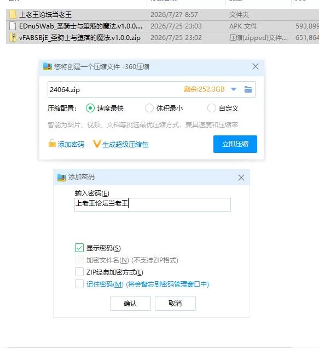Click the V icon for 生成超级压缩包
The height and width of the screenshot is (348, 319).
[97, 144]
